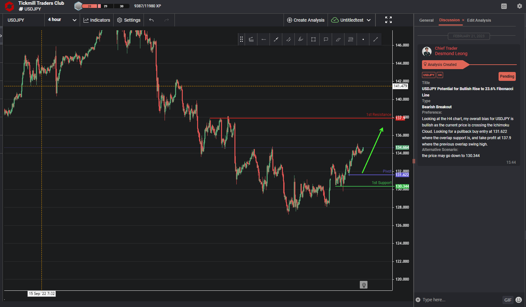Grab the drawing toolbar drag handle
526x307 pixels.
pos(241,39)
